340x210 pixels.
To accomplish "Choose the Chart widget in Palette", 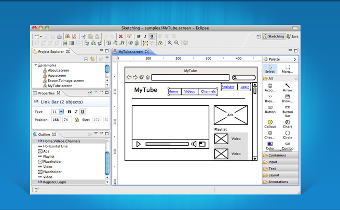I will coord(288,123).
